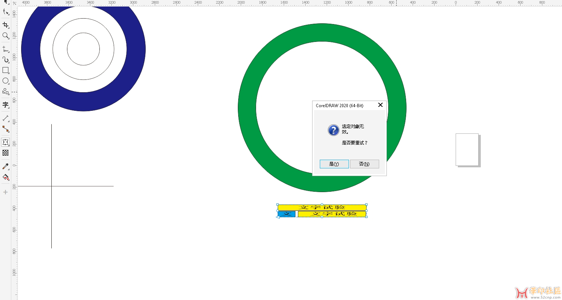Select the Pick tool arrow
The height and width of the screenshot is (300, 562).
click(5, 2)
